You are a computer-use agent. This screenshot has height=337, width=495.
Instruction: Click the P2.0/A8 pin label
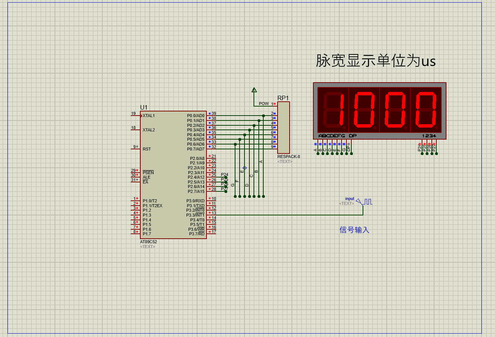point(197,158)
